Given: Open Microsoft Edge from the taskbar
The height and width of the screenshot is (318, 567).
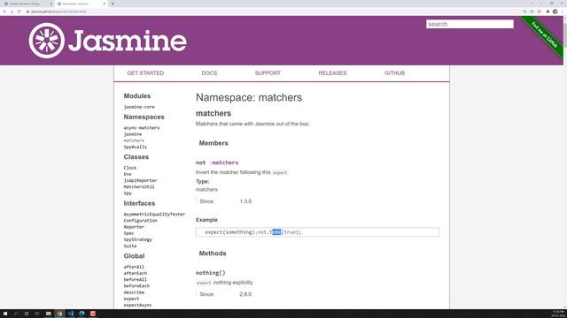Looking at the screenshot, I should pos(82,314).
